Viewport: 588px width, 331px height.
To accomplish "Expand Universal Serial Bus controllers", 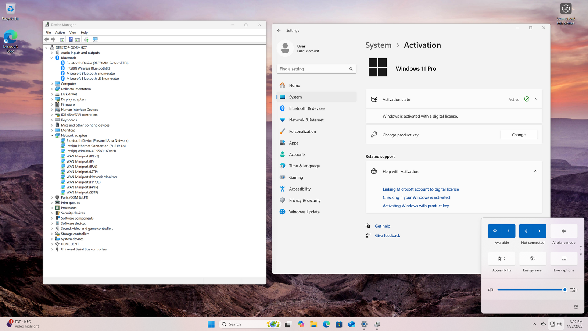I will (52, 249).
